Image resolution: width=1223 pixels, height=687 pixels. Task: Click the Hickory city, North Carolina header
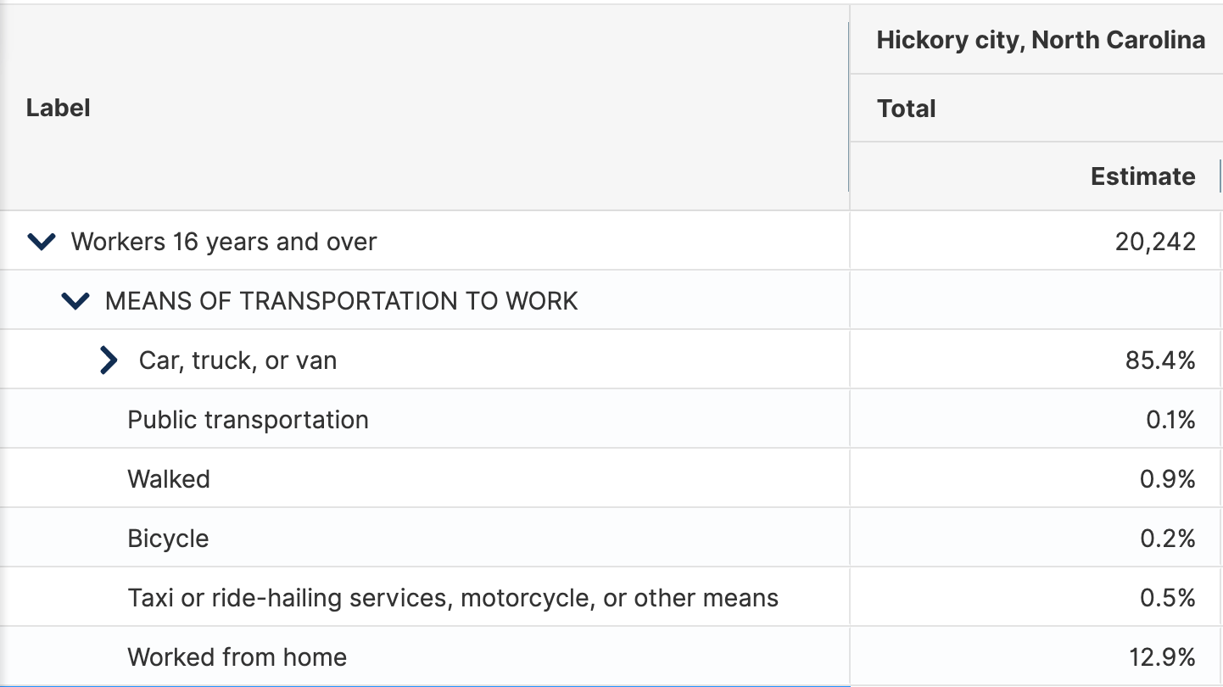tap(1041, 40)
